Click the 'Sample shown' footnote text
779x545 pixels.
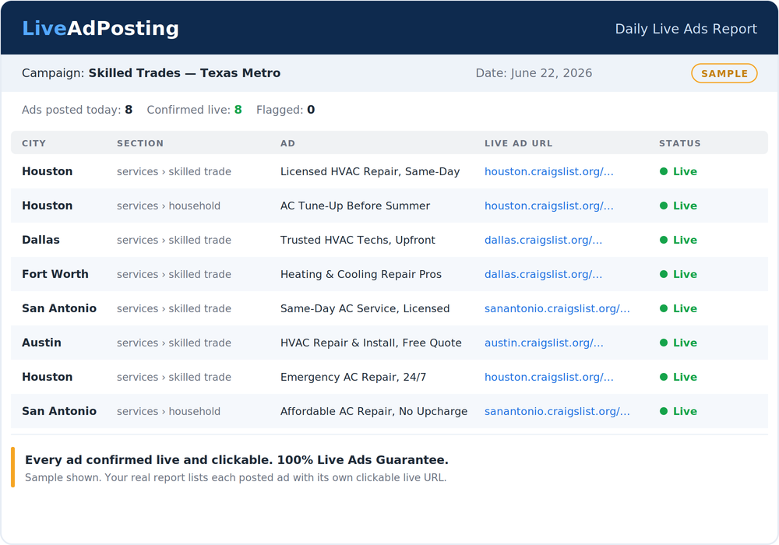pyautogui.click(x=235, y=477)
